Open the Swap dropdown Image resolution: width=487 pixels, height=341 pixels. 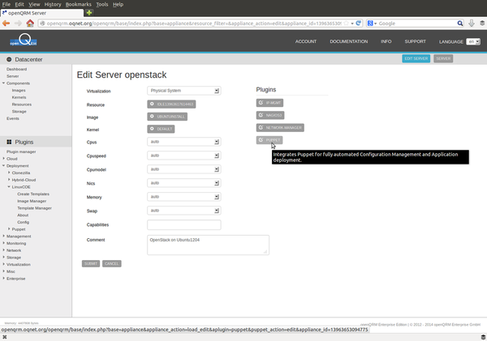184,211
